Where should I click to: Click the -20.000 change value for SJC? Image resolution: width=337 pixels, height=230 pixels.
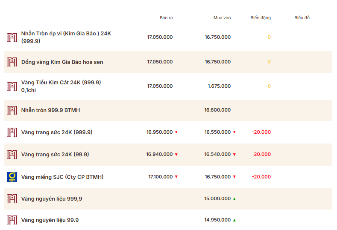point(261,177)
